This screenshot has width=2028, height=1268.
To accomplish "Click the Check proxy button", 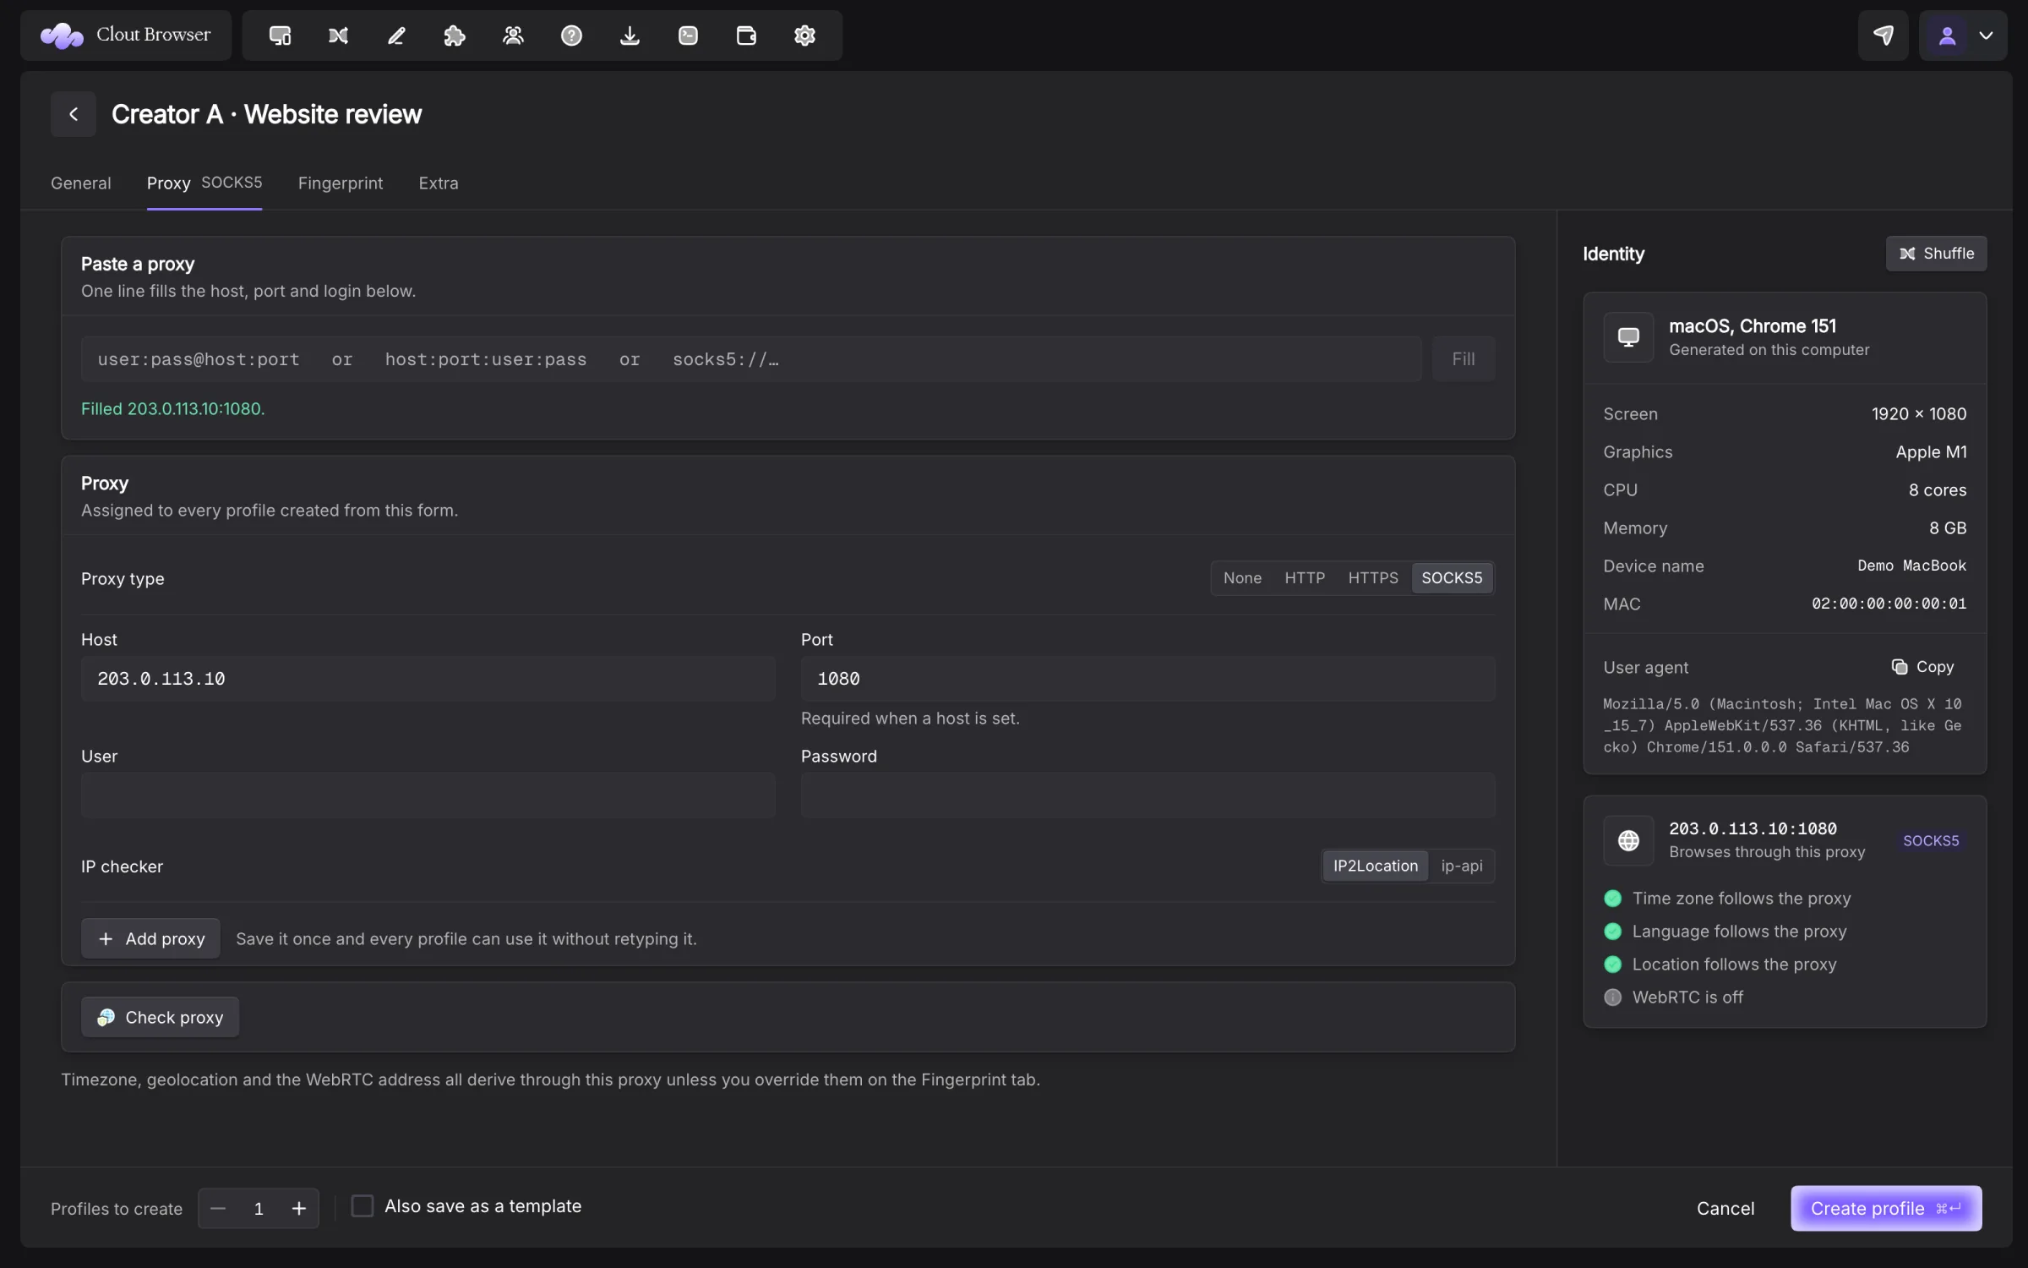I will (160, 1017).
